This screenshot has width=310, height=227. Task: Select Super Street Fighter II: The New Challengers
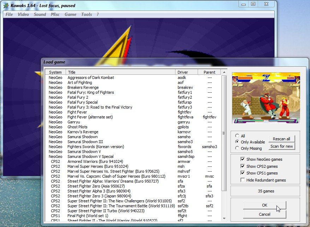pos(133,201)
